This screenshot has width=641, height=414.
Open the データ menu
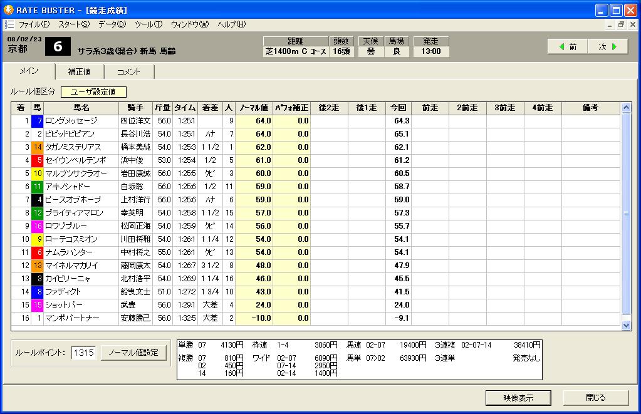[x=112, y=24]
